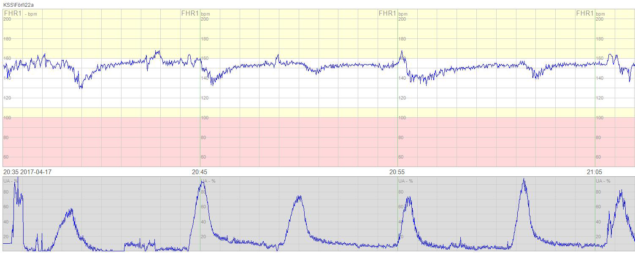Select the 20:55 time marker
The height and width of the screenshot is (253, 635).
pyautogui.click(x=397, y=172)
